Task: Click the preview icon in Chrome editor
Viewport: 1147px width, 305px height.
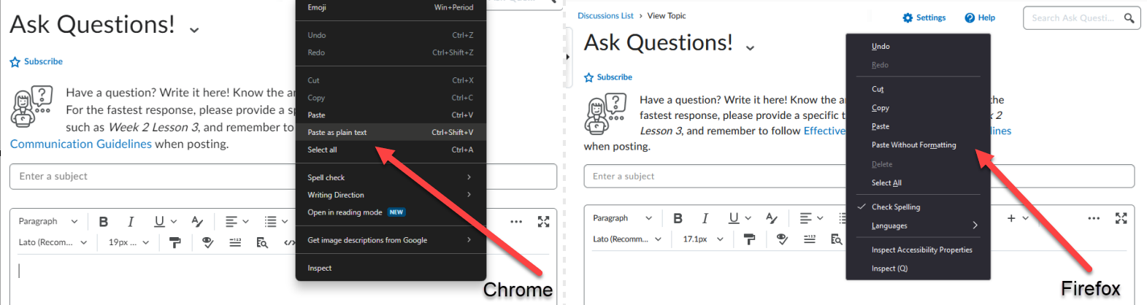Action: 262,242
